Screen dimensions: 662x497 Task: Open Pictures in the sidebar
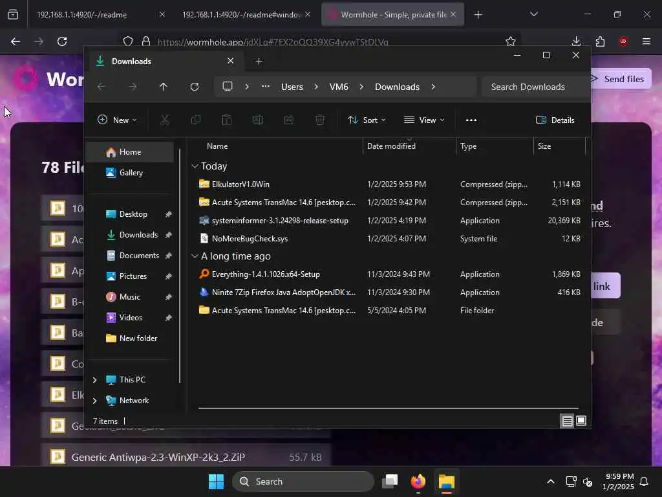pos(133,276)
